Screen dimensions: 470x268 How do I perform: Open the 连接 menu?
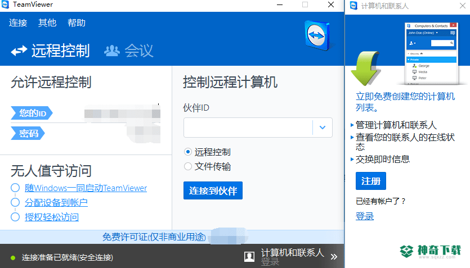click(18, 22)
